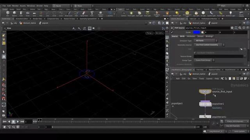250x140 pixels.
Task: Stop timeline playback
Action: click(13, 122)
